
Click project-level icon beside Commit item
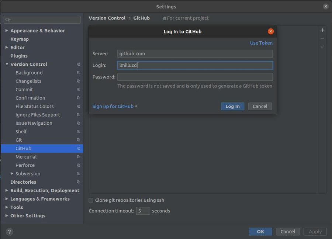click(78, 90)
